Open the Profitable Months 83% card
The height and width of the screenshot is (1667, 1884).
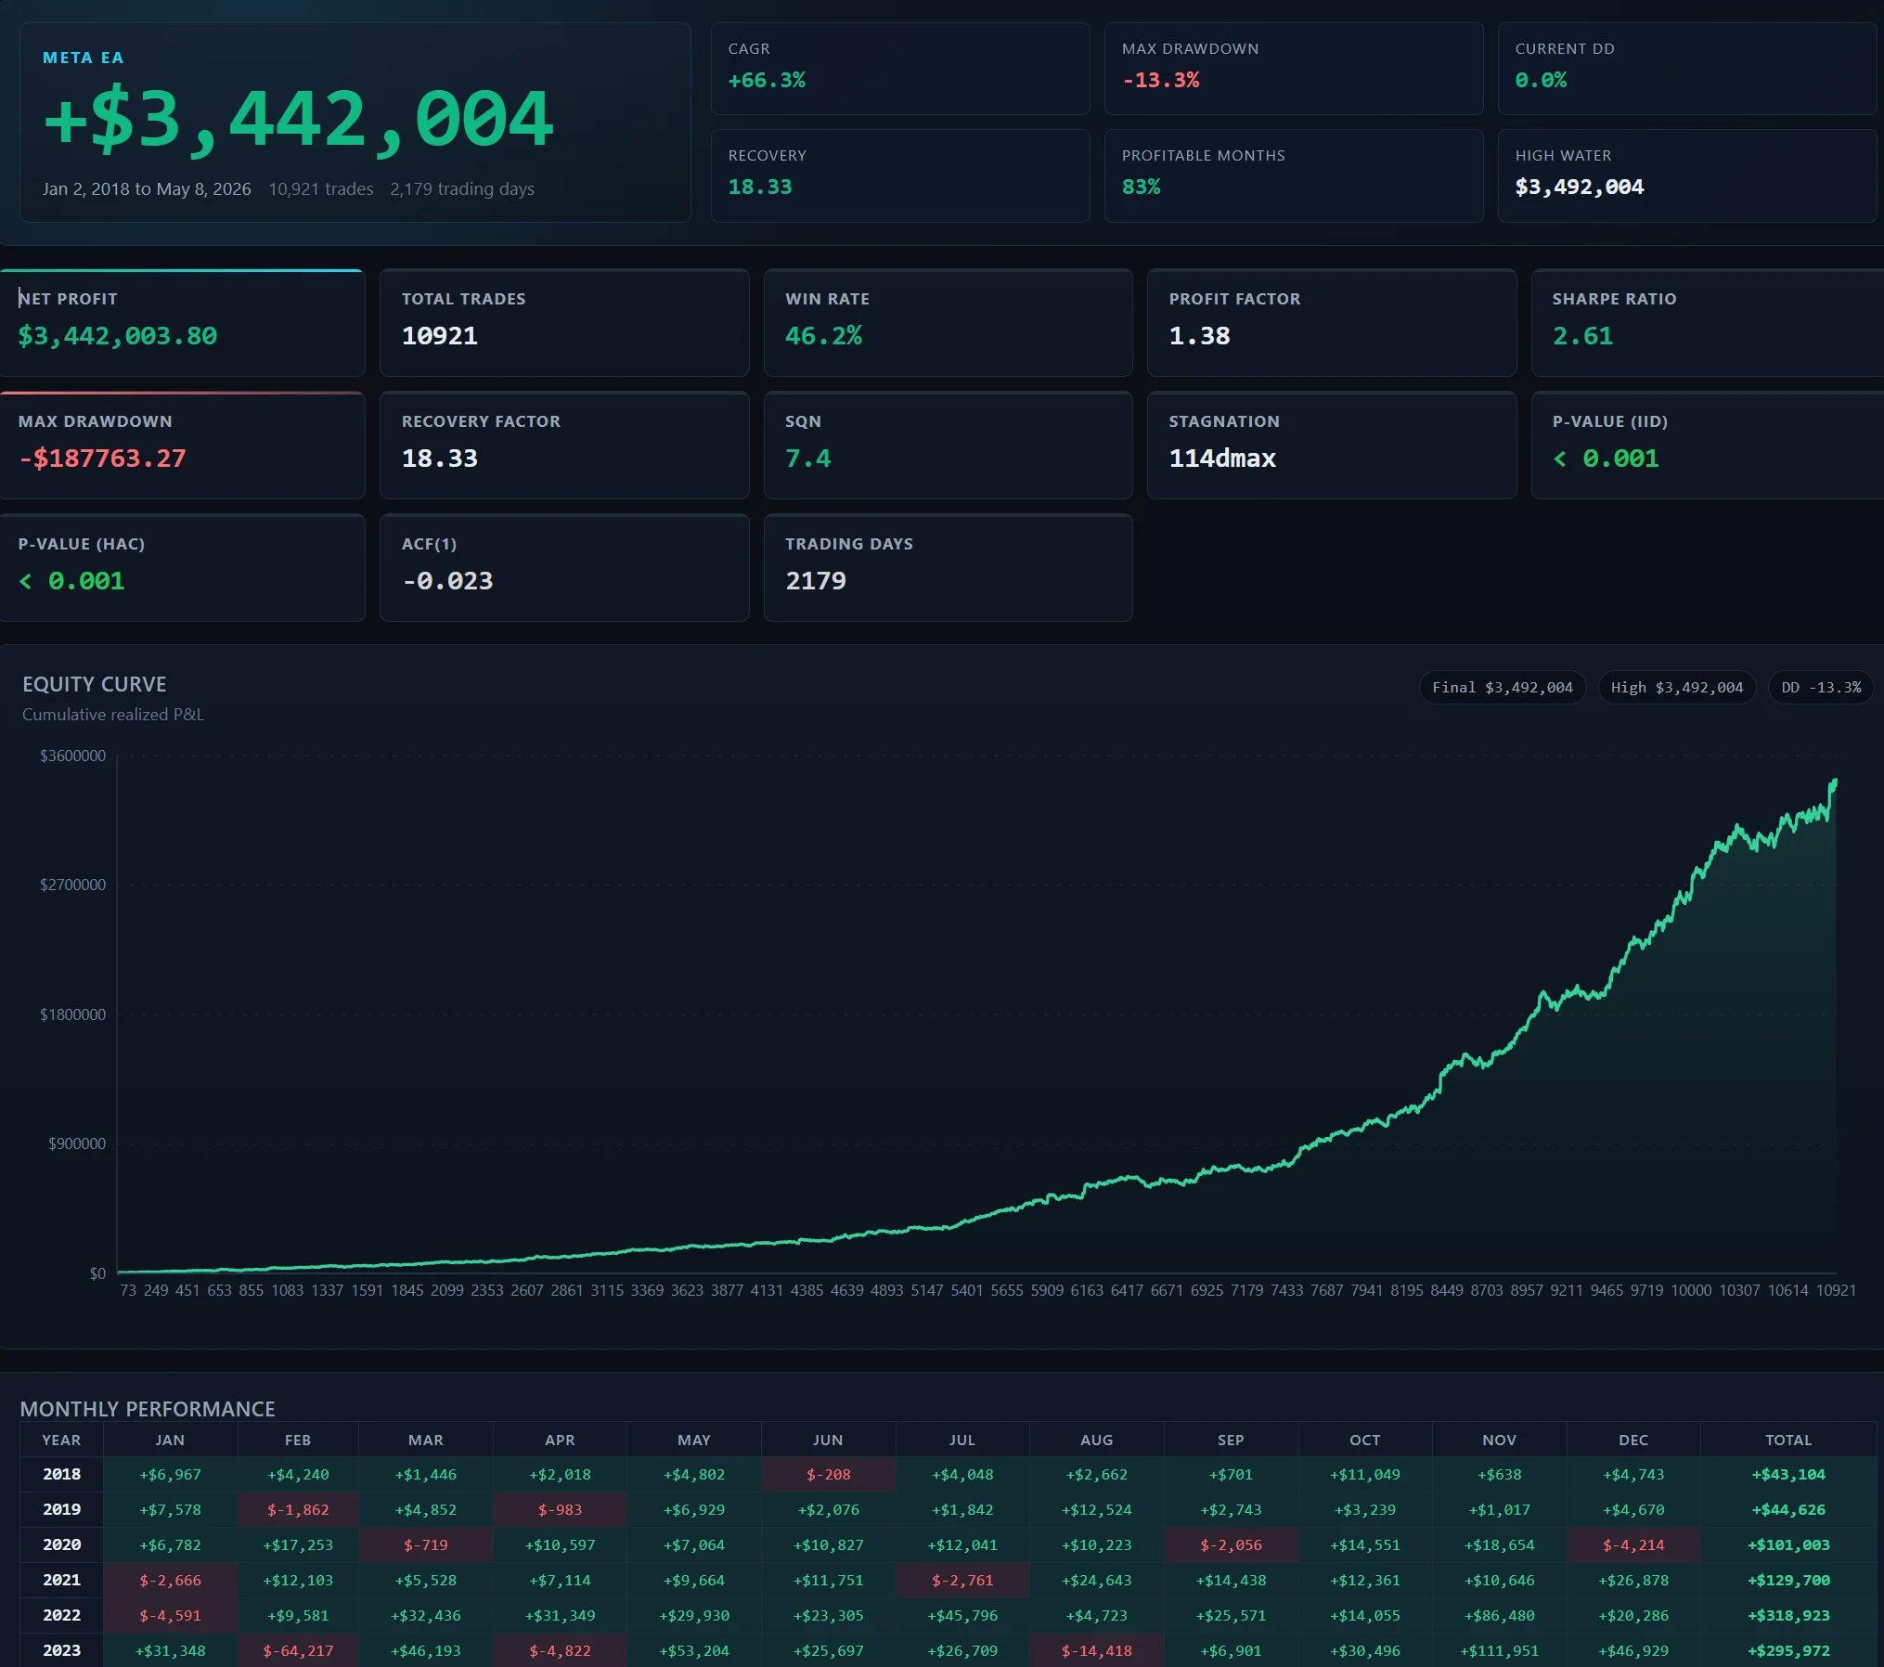tap(1294, 175)
